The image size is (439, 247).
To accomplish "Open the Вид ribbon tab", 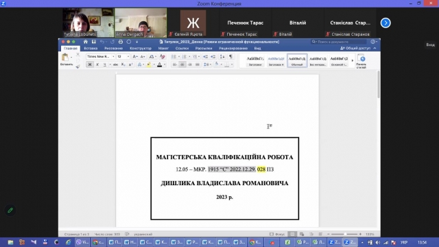I will (258, 49).
